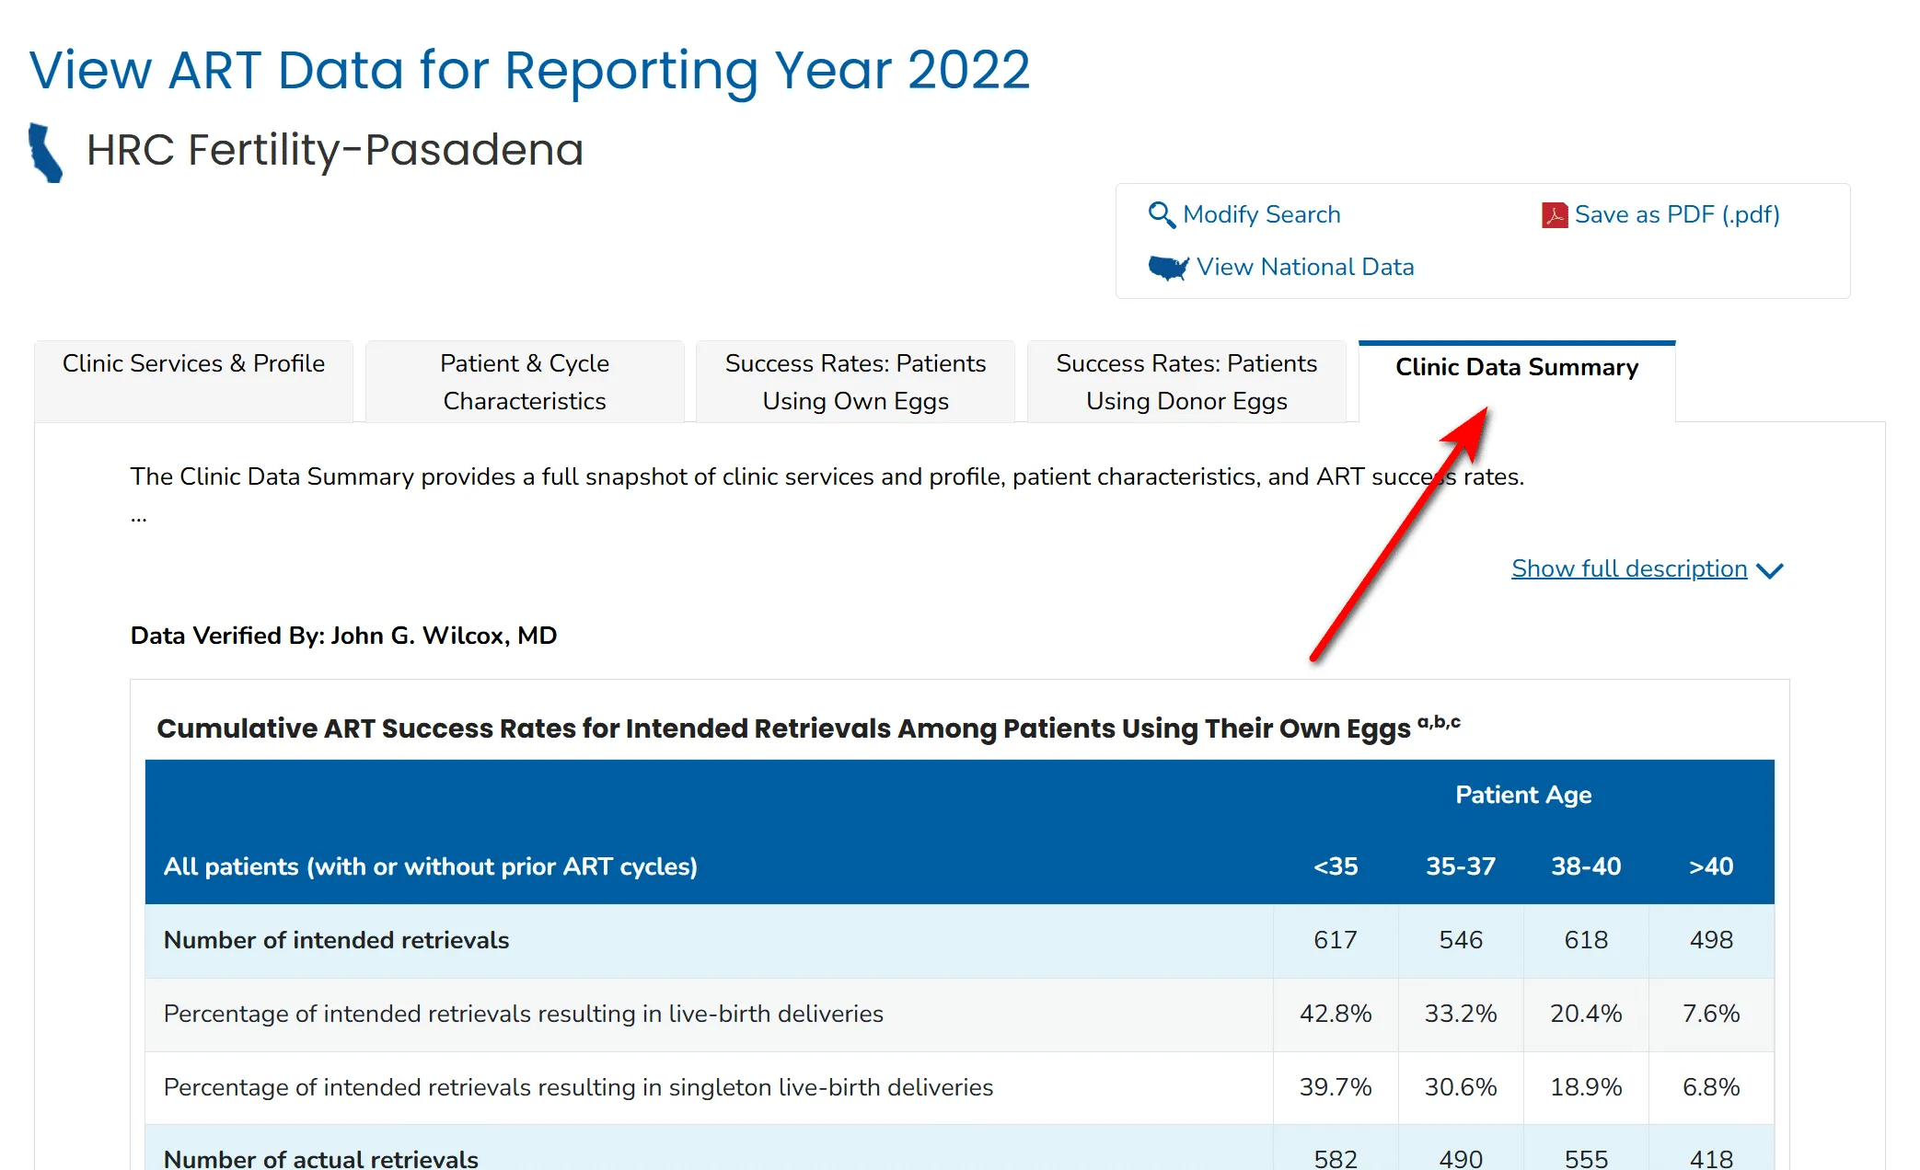Open Success Rates: Patients Using Own Eggs tab

855,382
